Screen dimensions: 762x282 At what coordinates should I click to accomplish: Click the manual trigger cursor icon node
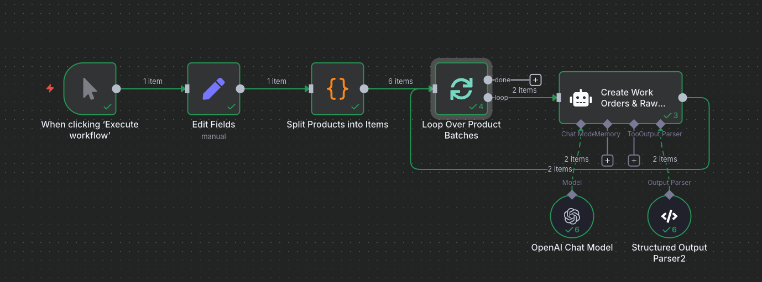pyautogui.click(x=90, y=88)
